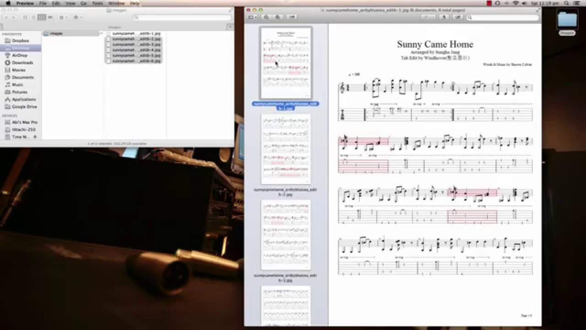586x330 pixels.
Task: Open the File menu
Action: point(43,3)
